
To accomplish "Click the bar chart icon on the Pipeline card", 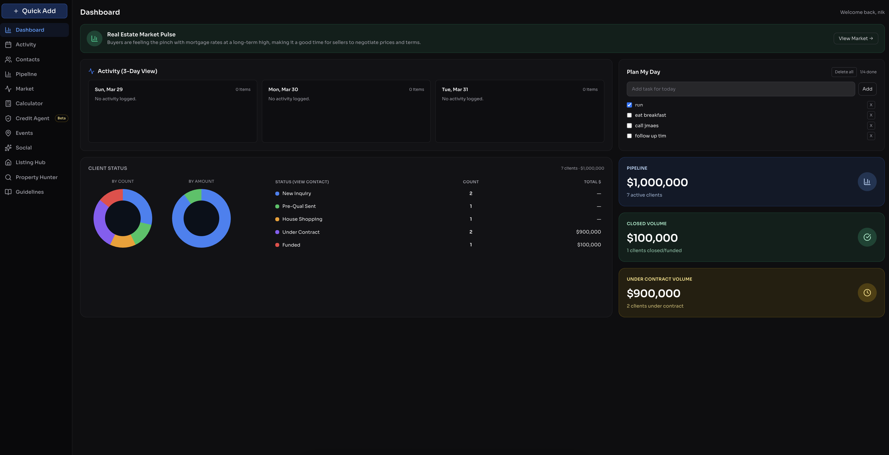I will pyautogui.click(x=867, y=181).
